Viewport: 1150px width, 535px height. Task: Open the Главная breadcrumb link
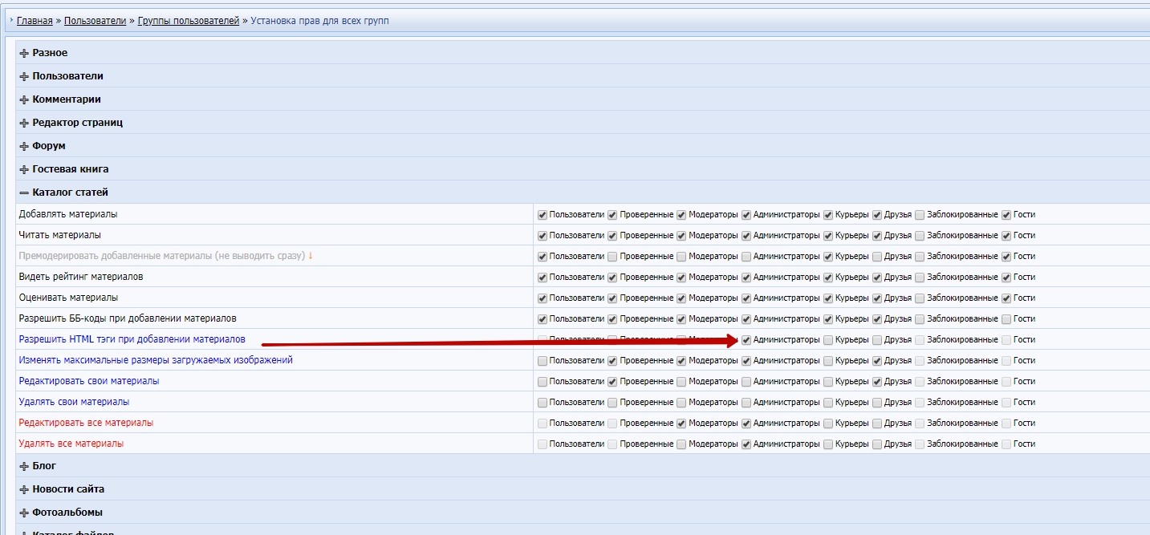[35, 21]
